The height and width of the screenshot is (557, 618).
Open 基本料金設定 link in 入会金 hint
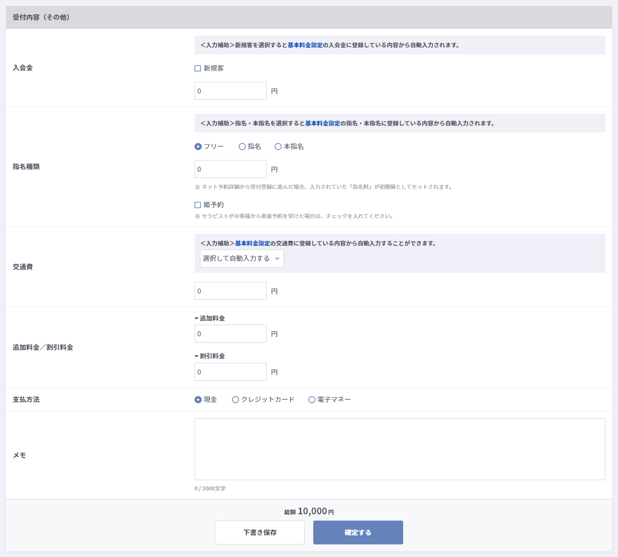[x=305, y=45]
